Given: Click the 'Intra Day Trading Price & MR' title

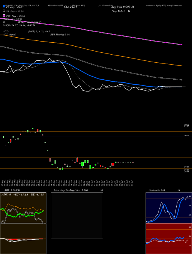Looking at the screenshot, I should click(x=71, y=190).
